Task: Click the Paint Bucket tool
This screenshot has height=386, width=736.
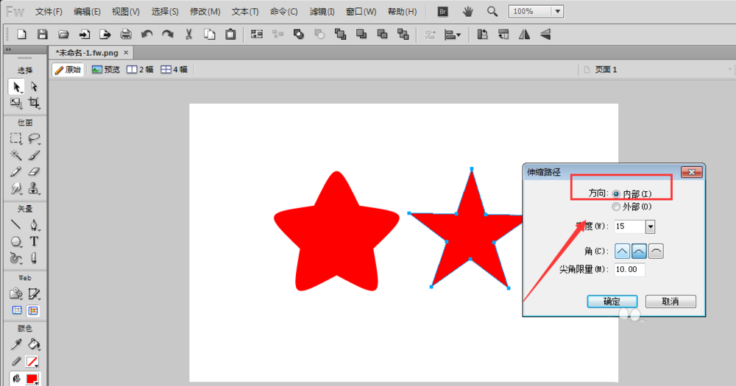Action: tap(34, 344)
